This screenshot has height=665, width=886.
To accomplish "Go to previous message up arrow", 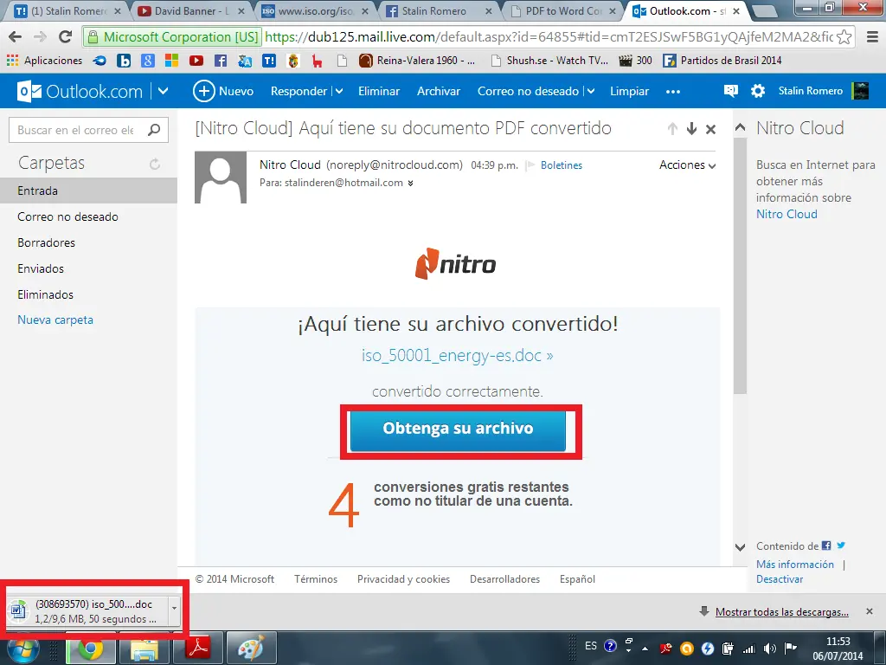I will point(672,129).
